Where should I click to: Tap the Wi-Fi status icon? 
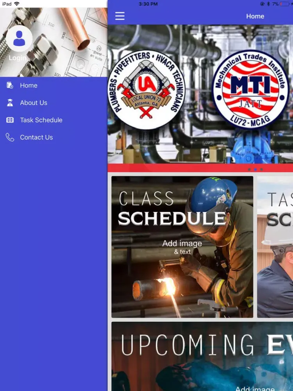(17, 4)
